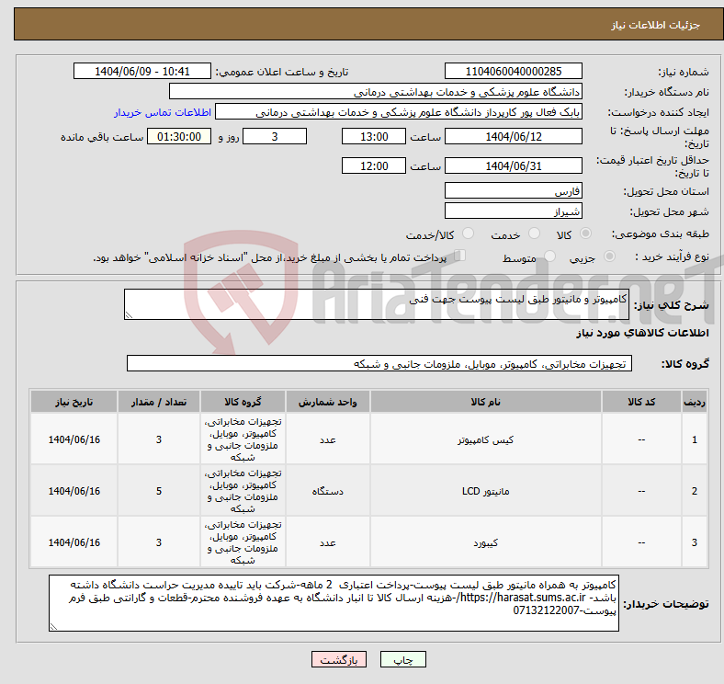This screenshot has width=724, height=684.
Task: Click the goods group cell in کیبورد row
Action: 243,542
